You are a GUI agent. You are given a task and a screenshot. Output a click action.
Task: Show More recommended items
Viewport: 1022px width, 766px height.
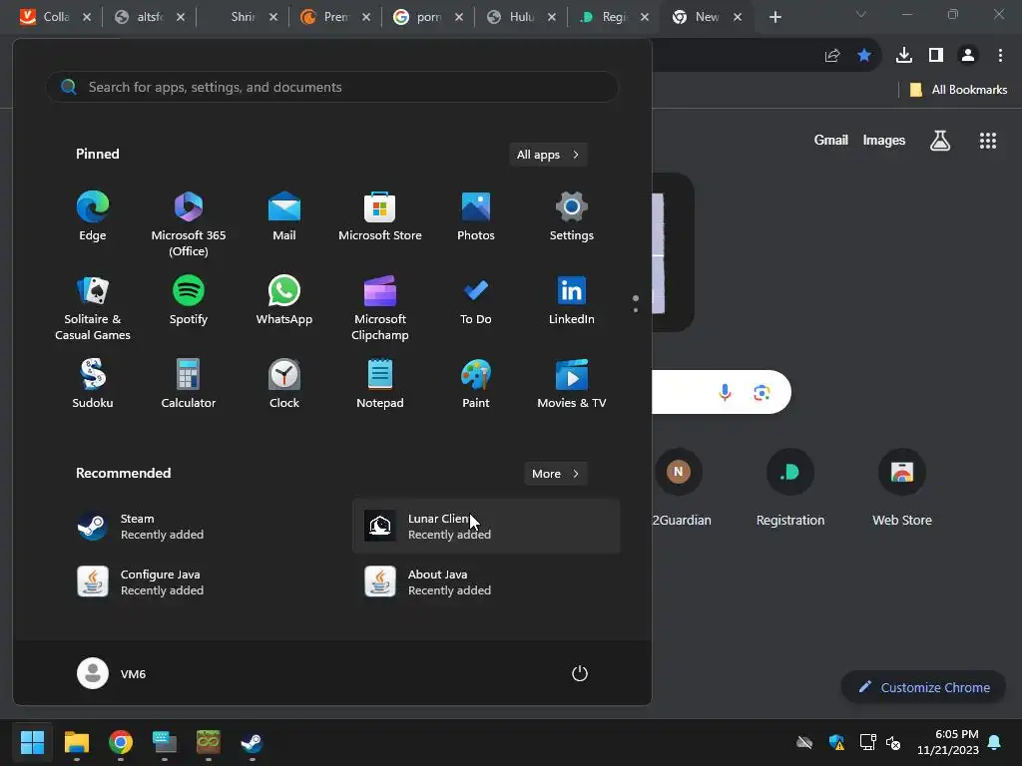tap(555, 474)
